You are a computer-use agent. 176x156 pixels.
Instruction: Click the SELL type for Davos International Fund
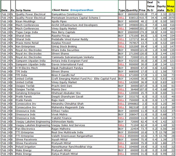122,65
